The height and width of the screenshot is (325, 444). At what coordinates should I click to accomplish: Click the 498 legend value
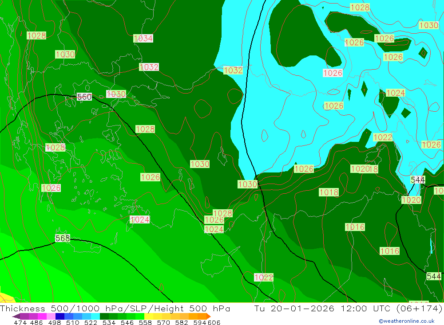point(54,322)
